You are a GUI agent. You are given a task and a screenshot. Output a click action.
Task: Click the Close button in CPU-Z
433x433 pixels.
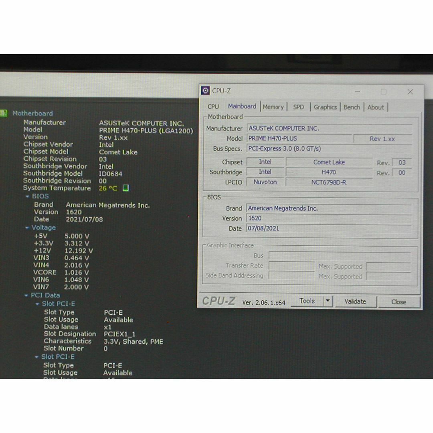tap(399, 302)
